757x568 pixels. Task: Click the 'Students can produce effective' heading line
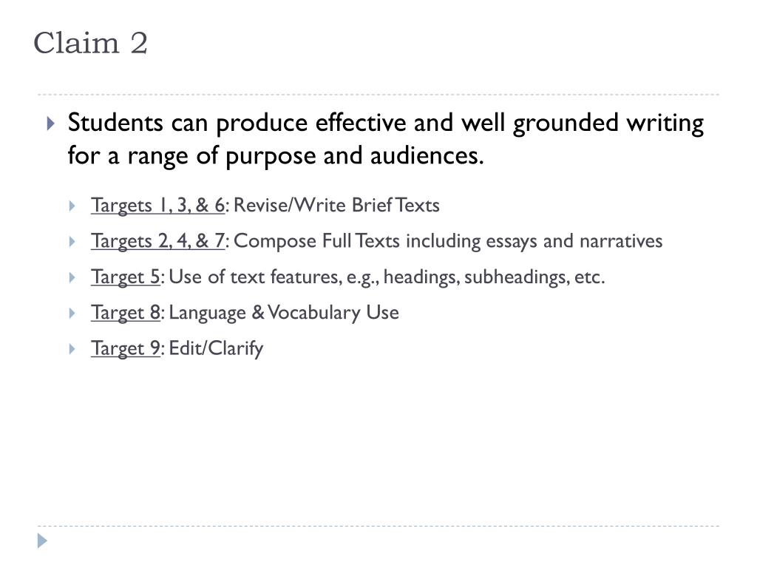click(x=386, y=124)
